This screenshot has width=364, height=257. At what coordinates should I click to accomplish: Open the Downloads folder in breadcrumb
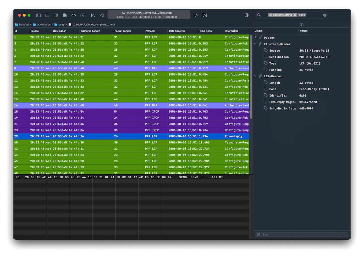click(43, 25)
